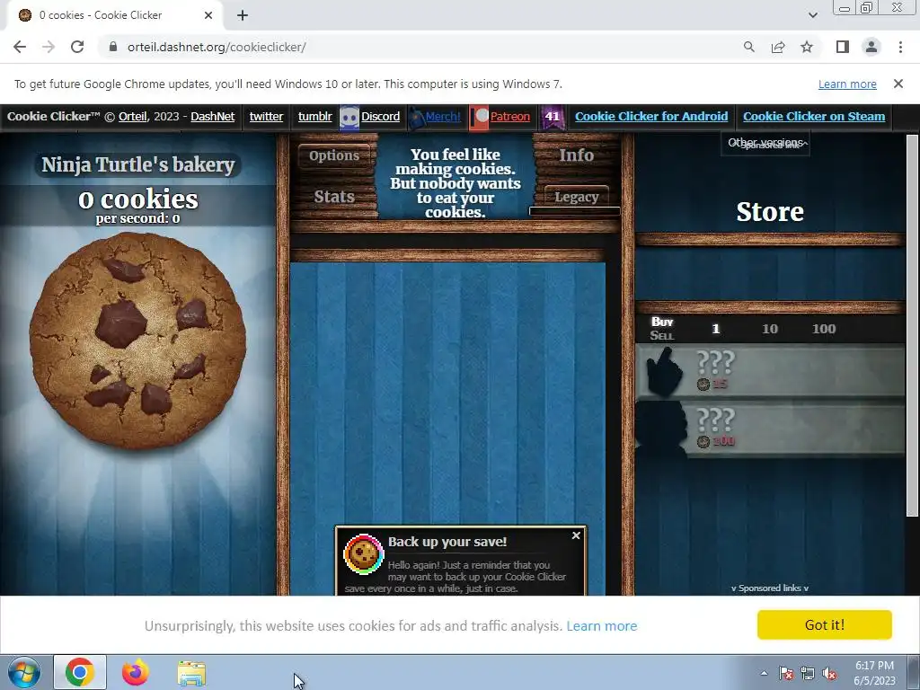Open the Windows Start menu
920x690 pixels.
pos(23,672)
